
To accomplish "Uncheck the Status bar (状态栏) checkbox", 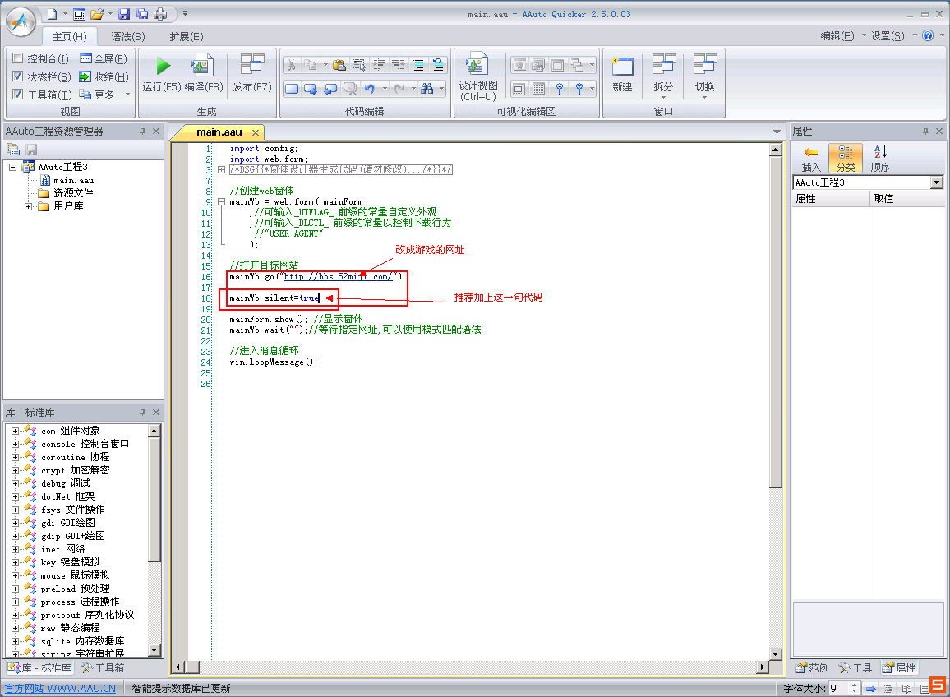I will pyautogui.click(x=18, y=76).
